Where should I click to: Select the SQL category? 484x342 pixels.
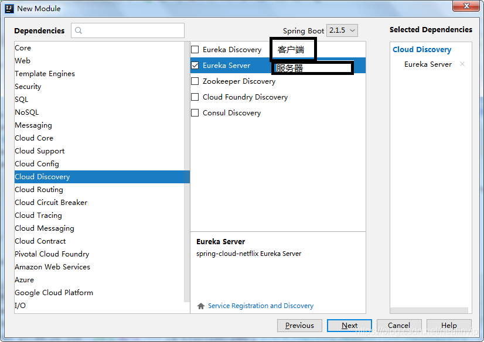pos(99,100)
